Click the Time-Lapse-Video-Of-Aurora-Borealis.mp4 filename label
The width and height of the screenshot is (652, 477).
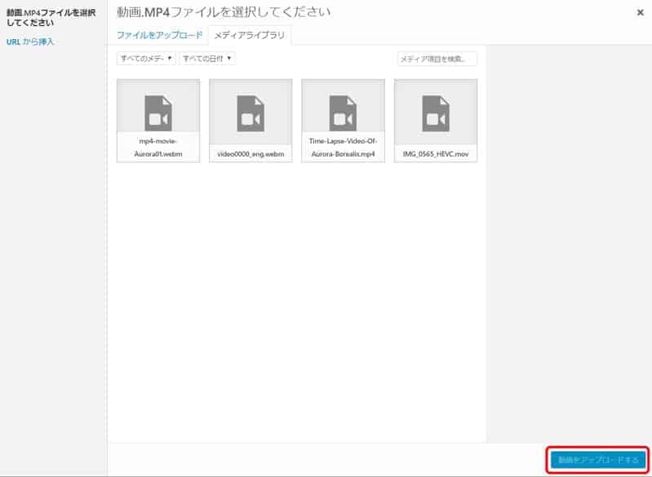(343, 148)
